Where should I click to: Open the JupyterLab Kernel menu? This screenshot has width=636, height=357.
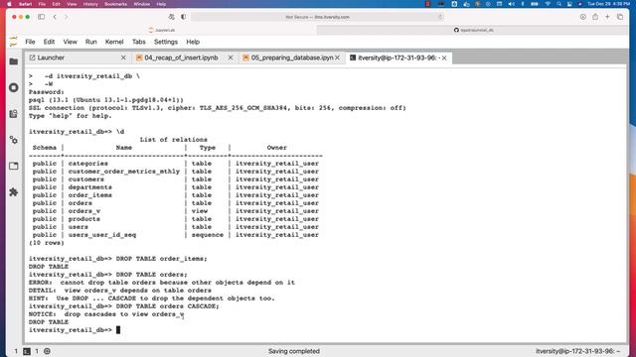114,42
